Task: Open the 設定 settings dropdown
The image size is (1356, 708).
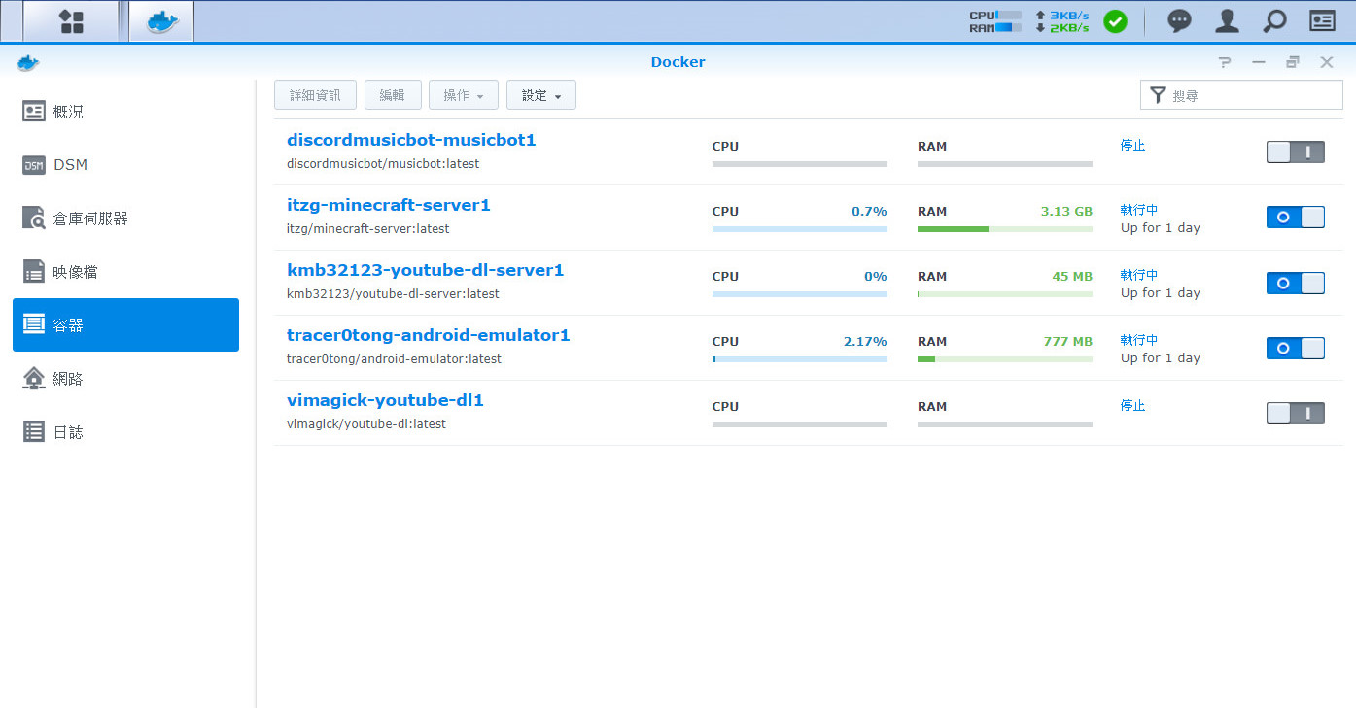Action: [541, 95]
